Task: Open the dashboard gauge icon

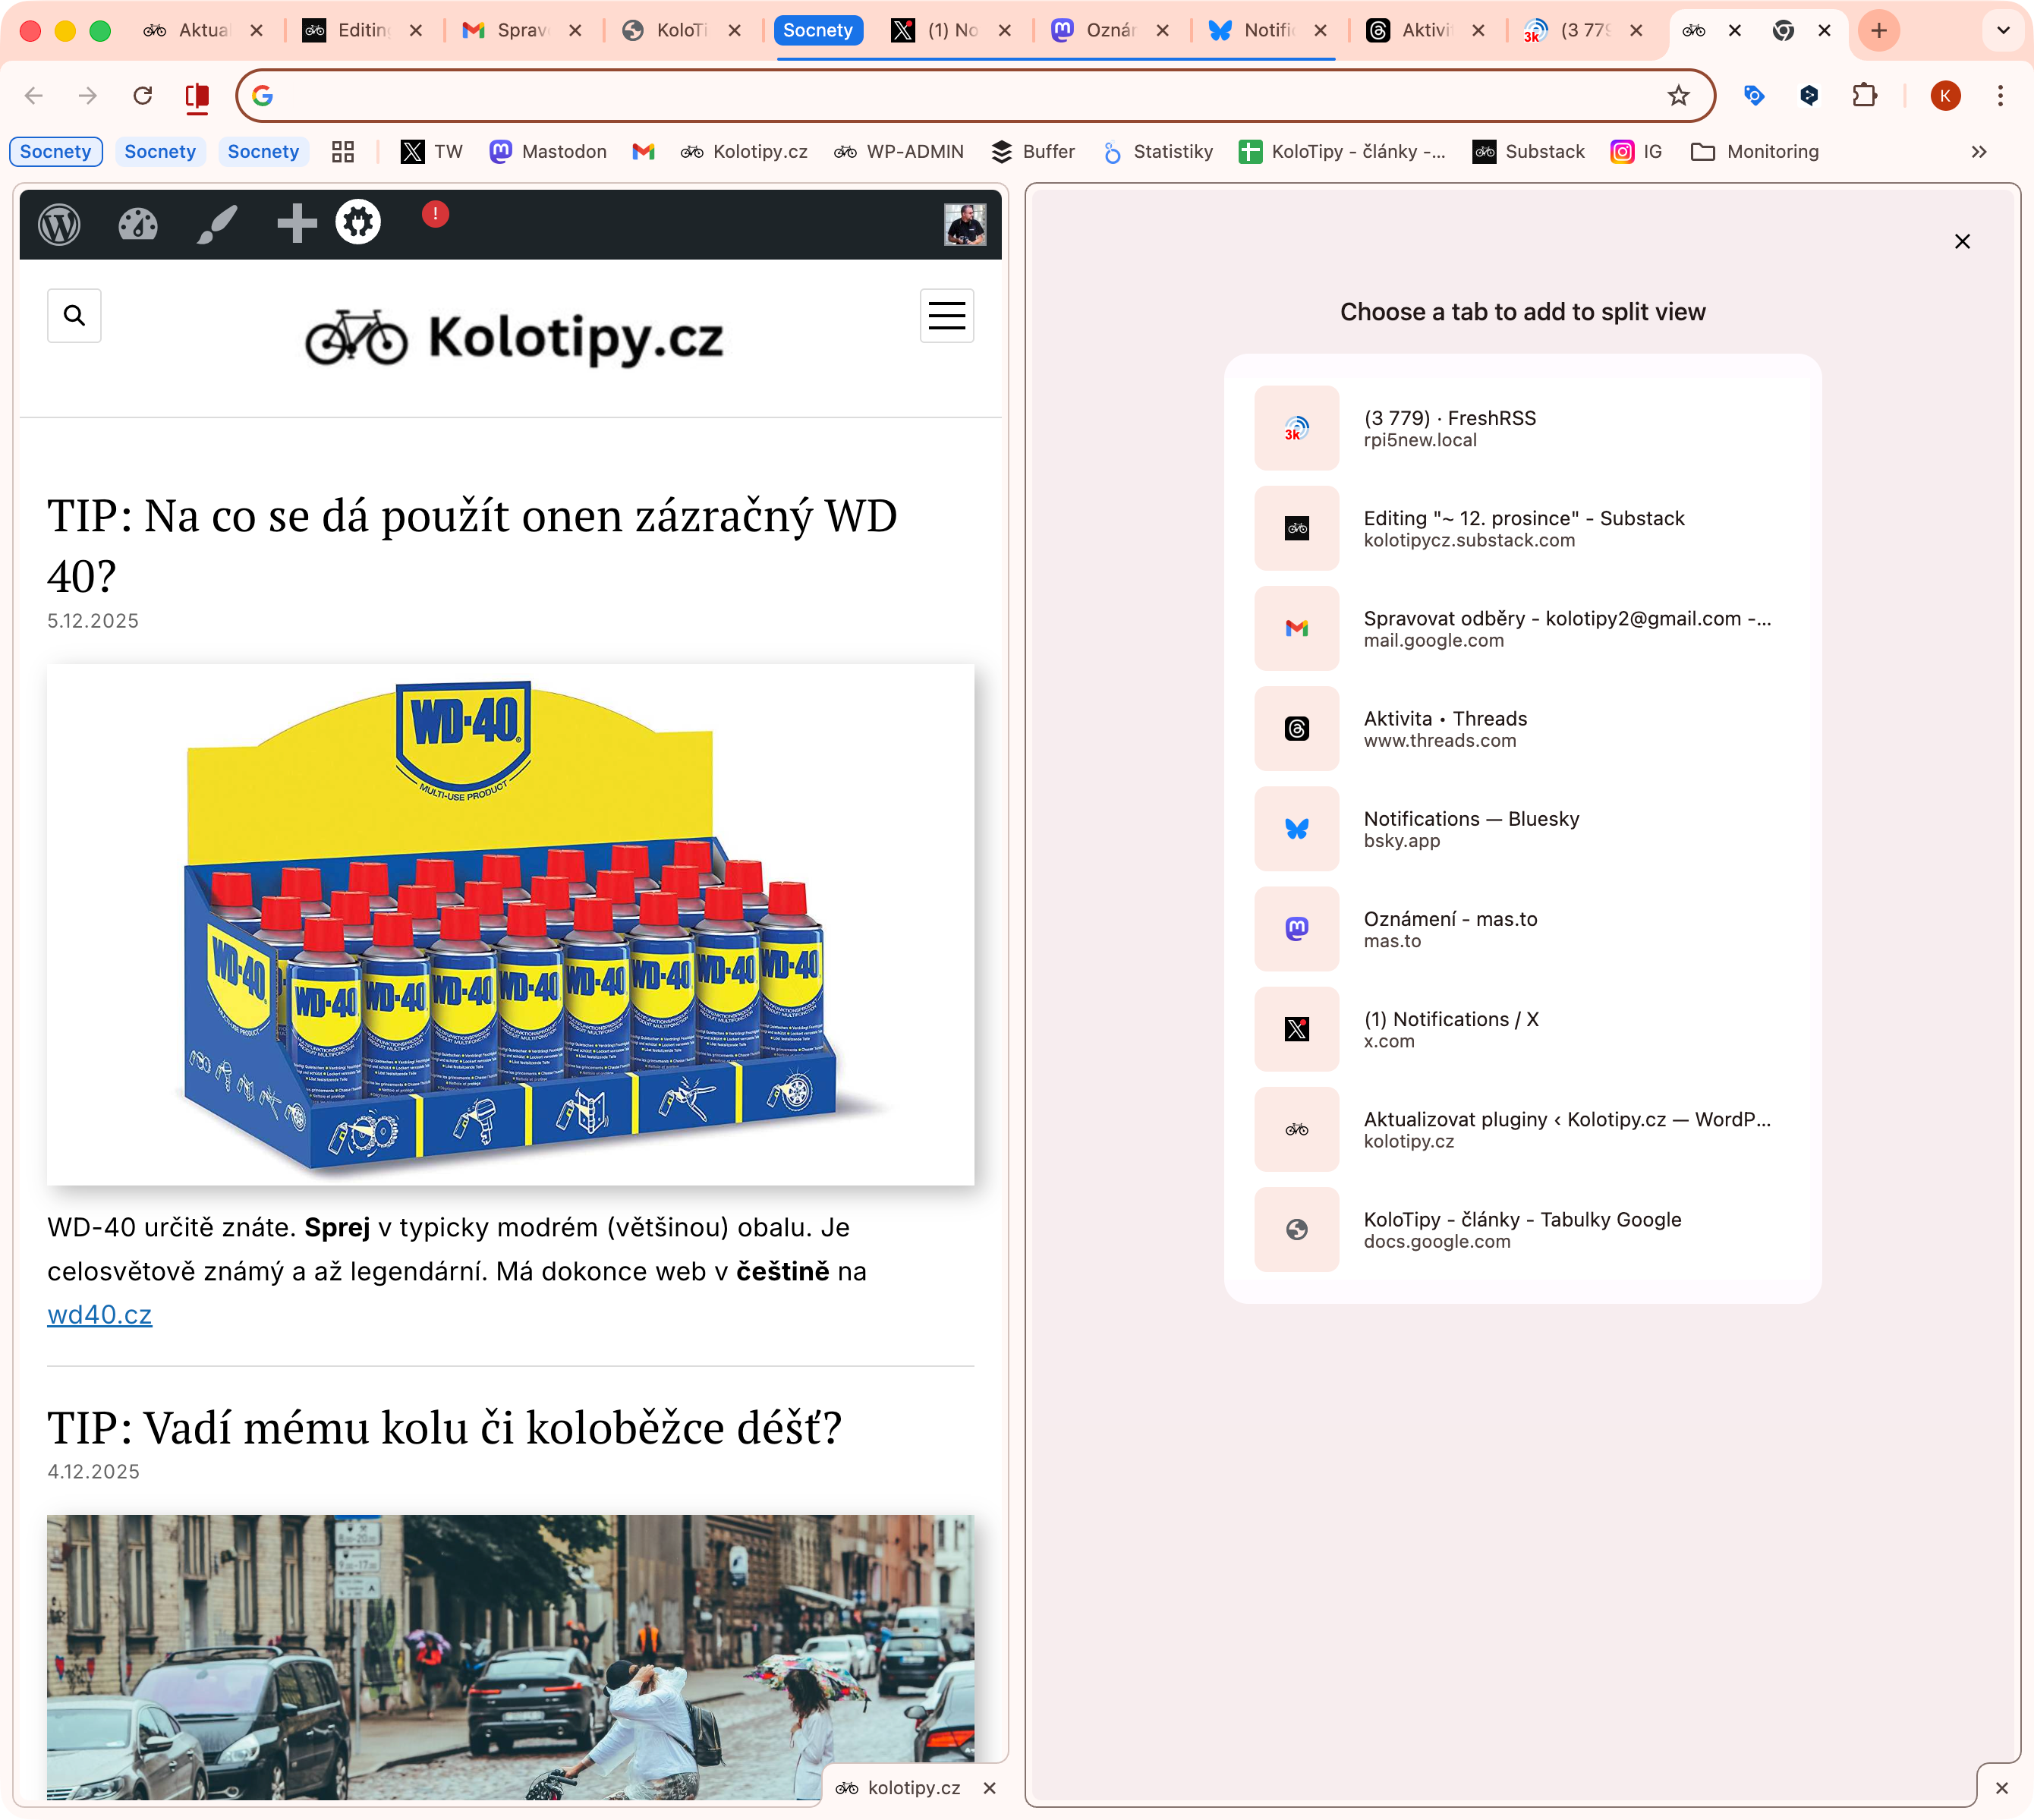Action: 138,224
